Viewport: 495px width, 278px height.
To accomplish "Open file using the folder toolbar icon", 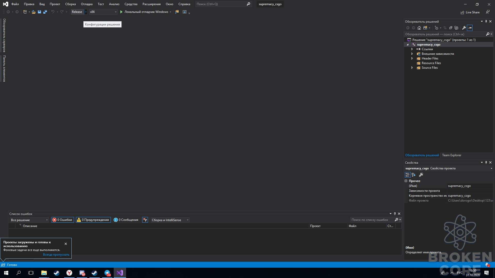I will tap(34, 12).
